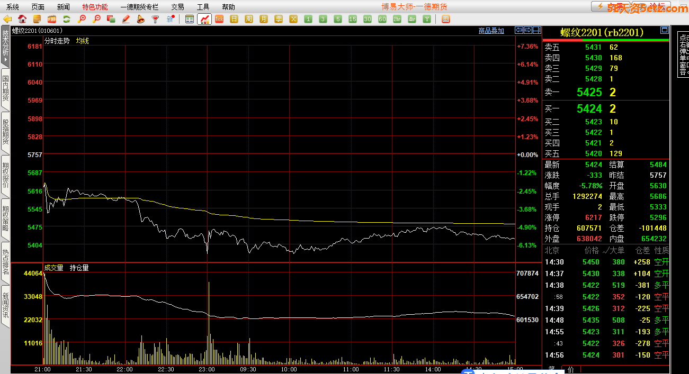Open the 国内期货 side tab
Viewport: 689px width, 374px height.
click(5, 89)
